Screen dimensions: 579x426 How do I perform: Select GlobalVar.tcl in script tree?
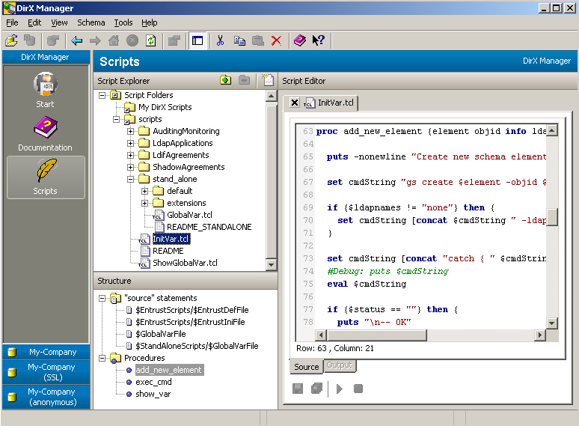click(189, 215)
